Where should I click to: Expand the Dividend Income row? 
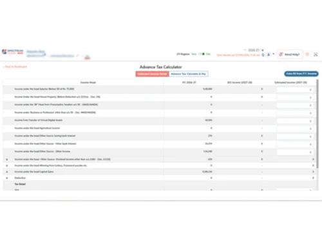7,159
